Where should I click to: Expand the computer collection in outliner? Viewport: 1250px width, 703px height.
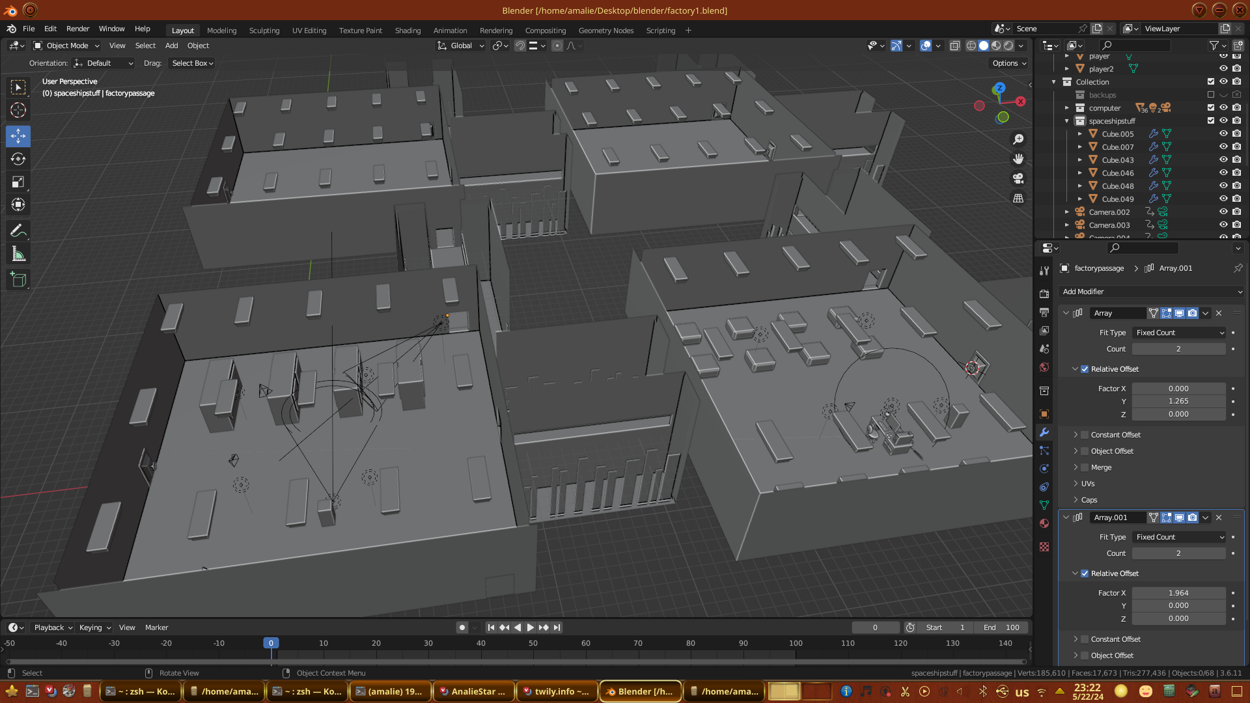point(1066,108)
